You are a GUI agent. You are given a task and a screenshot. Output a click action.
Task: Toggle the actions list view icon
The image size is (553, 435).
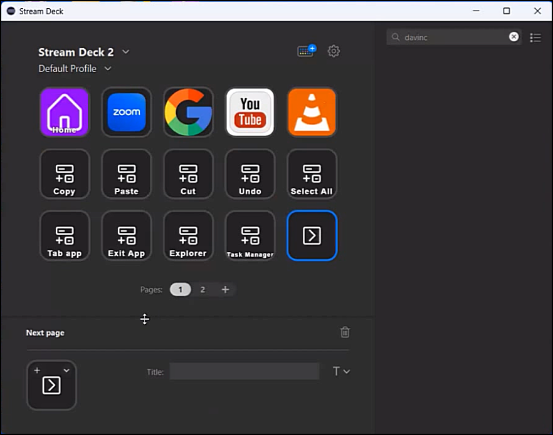tap(535, 38)
